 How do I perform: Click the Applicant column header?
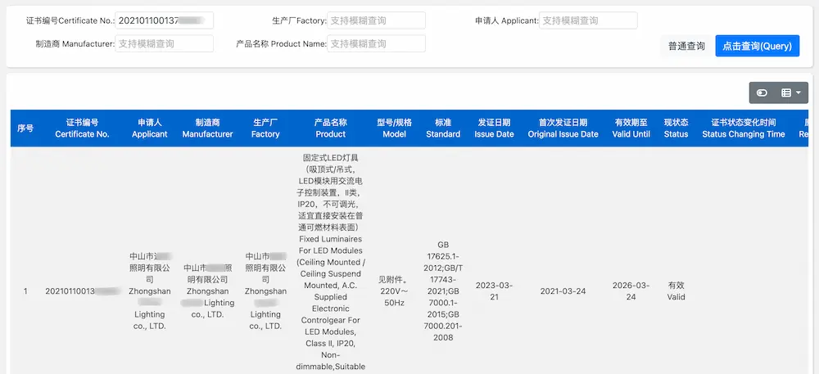(x=149, y=128)
